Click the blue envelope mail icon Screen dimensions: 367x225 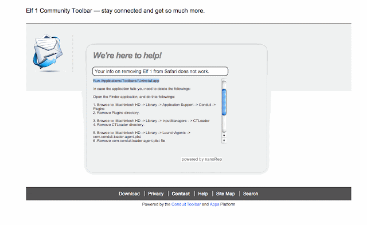[x=48, y=52]
